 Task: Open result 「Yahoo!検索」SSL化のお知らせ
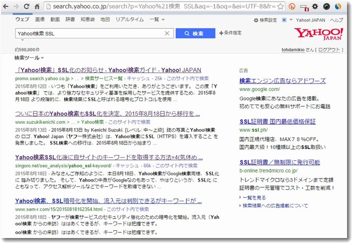[108, 70]
